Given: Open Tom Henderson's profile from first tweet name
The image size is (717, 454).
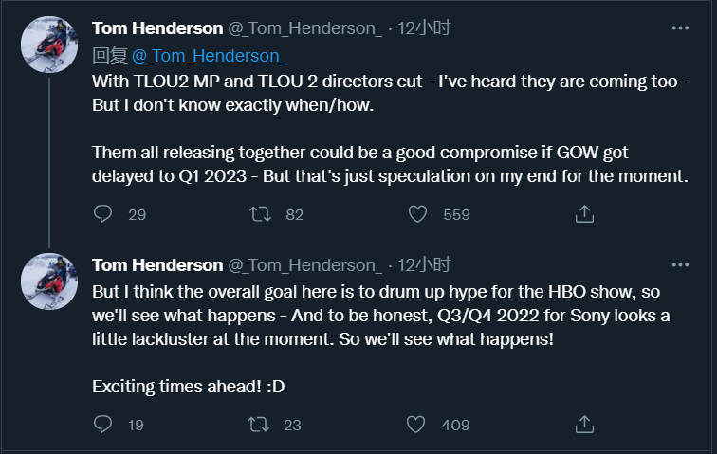Looking at the screenshot, I should (157, 28).
